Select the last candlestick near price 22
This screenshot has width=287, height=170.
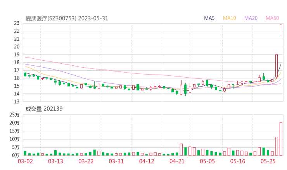coord(281,29)
